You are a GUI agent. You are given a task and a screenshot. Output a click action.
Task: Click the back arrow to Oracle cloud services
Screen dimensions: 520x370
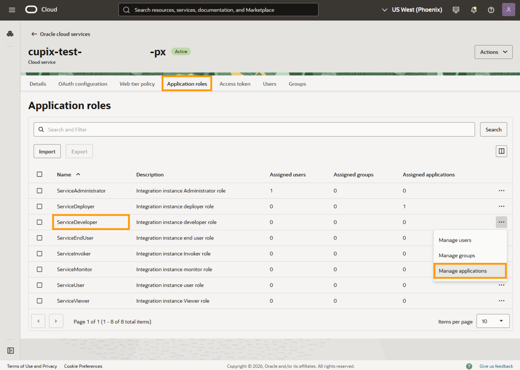point(34,34)
